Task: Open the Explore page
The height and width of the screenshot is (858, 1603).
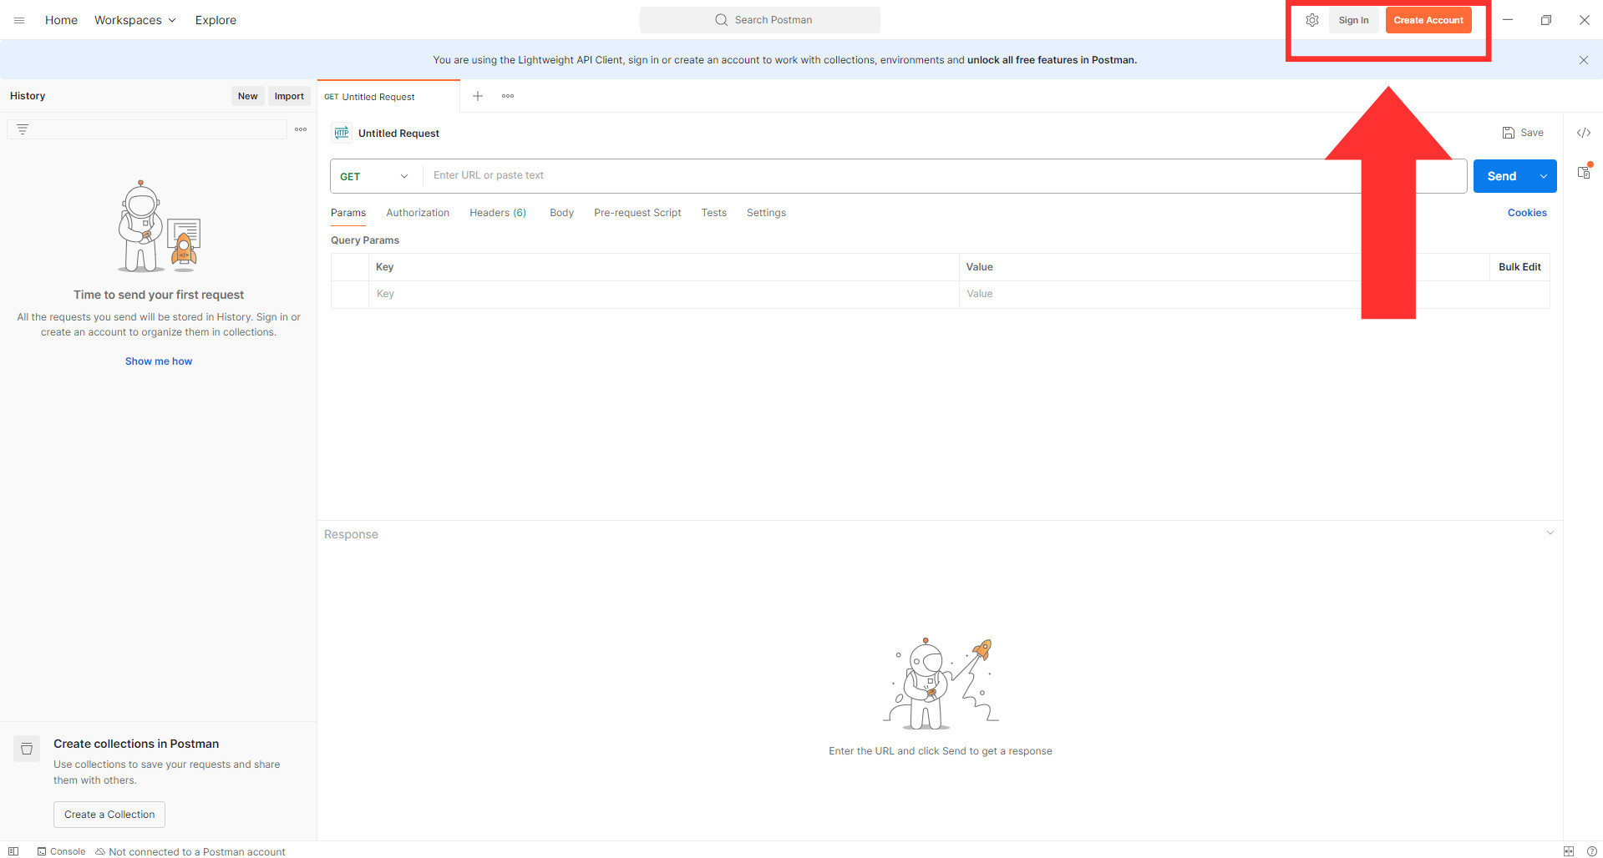Action: point(216,20)
